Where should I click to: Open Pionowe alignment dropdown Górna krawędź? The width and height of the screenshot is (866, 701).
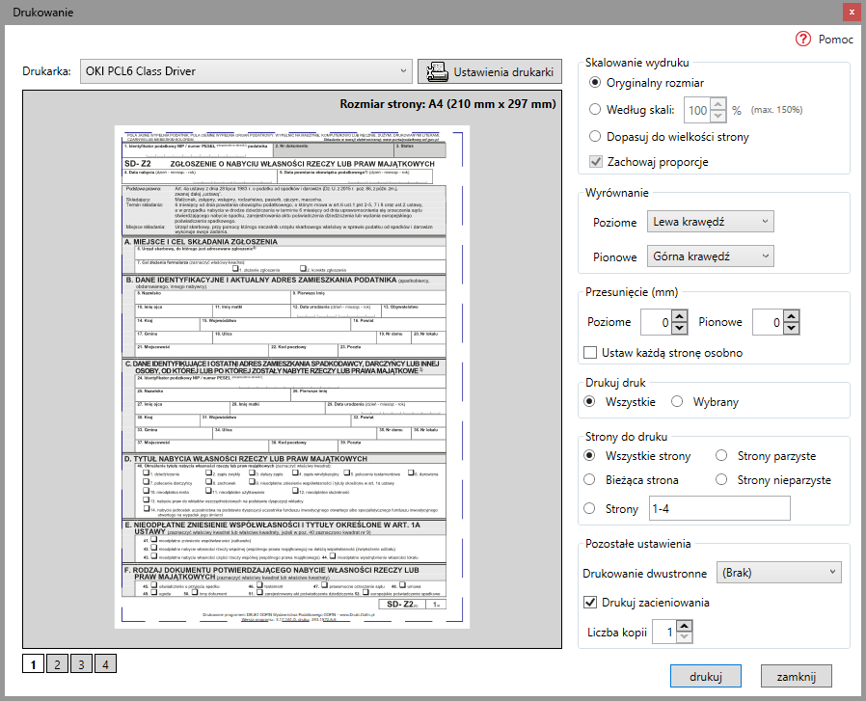pyautogui.click(x=710, y=256)
